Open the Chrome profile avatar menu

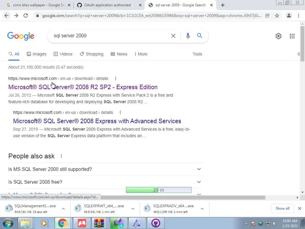coord(289,16)
